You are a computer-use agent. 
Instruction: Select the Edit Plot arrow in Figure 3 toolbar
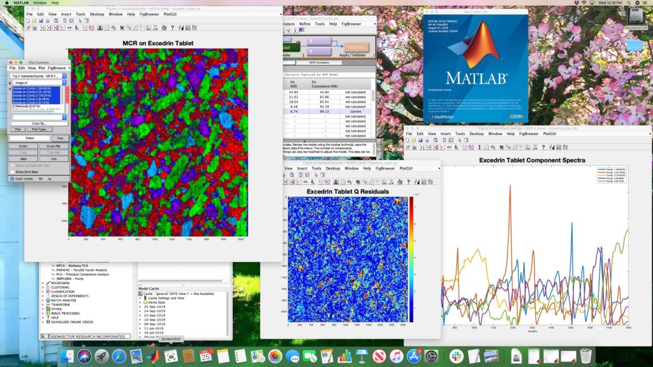[x=460, y=140]
